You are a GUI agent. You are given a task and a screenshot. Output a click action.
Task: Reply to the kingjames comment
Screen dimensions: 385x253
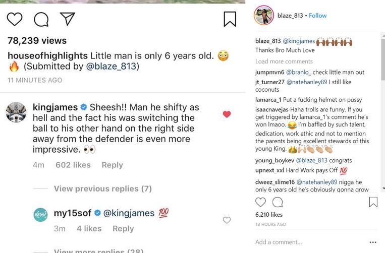pyautogui.click(x=112, y=165)
